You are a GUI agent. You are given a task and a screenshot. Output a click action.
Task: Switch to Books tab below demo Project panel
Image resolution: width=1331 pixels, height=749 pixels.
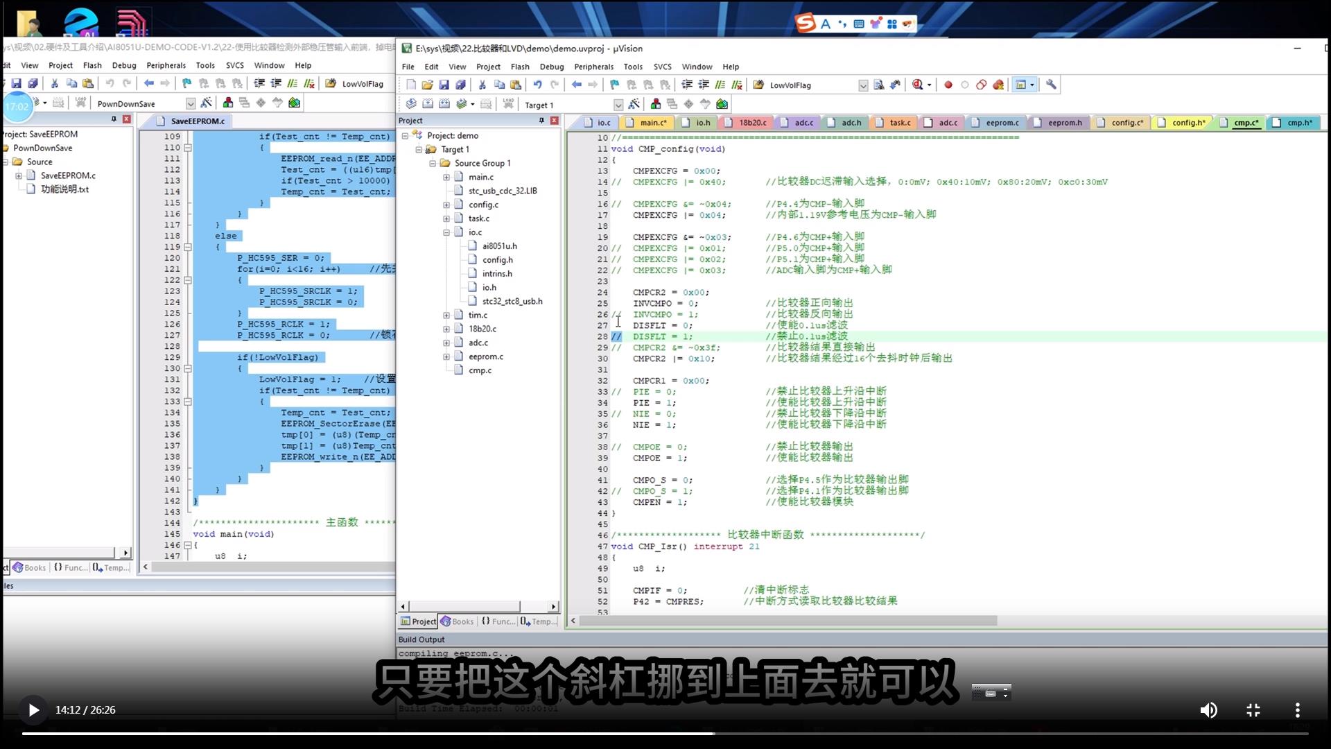(458, 621)
